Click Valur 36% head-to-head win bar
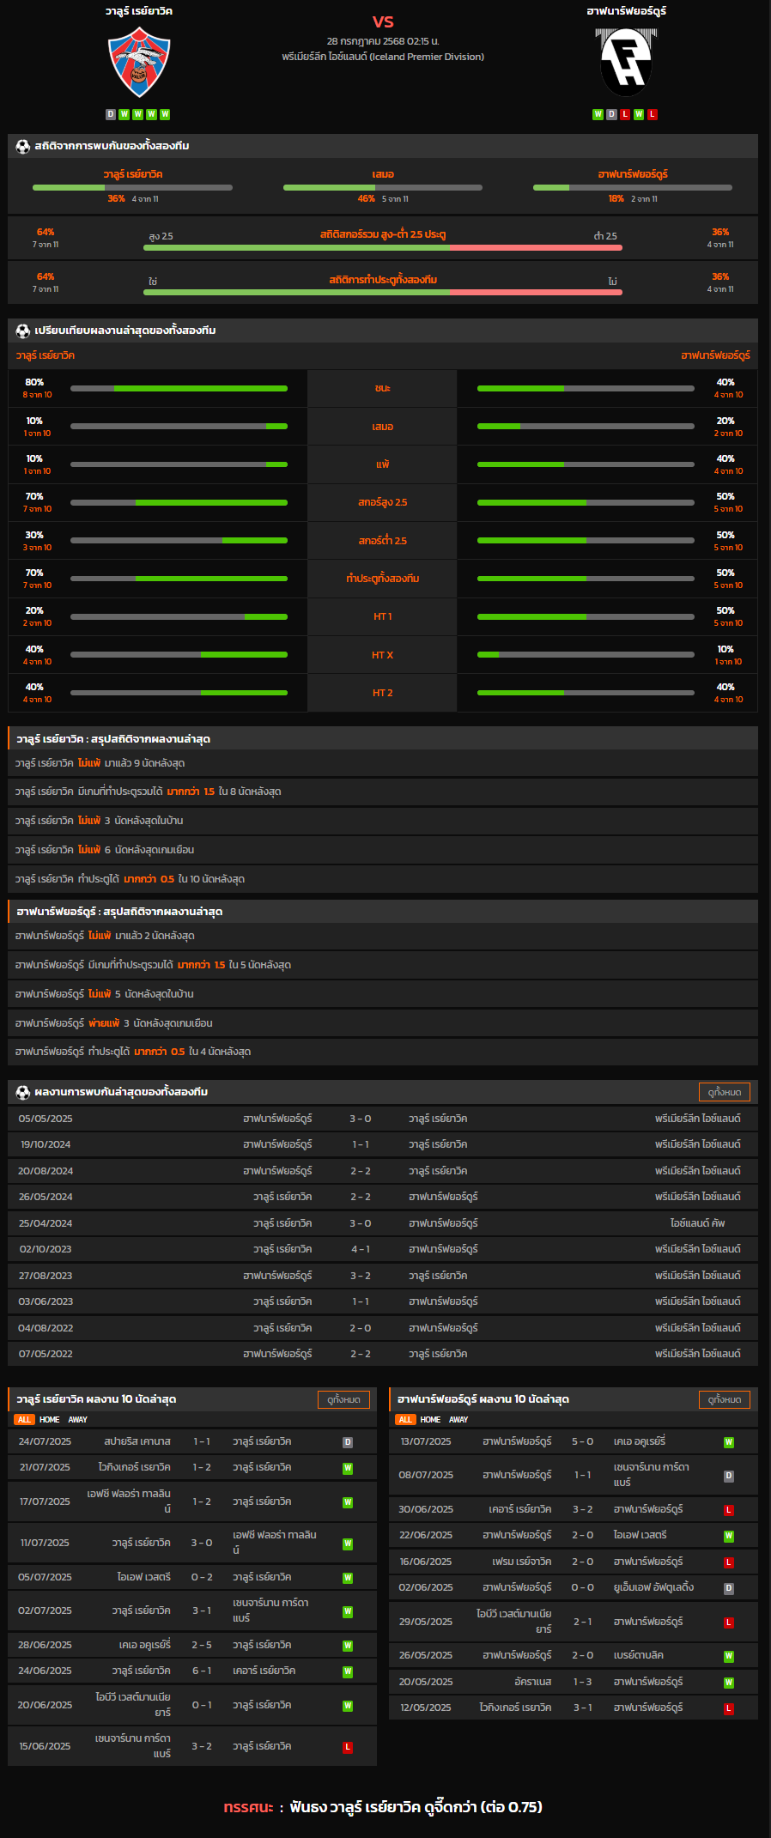 pyautogui.click(x=132, y=187)
